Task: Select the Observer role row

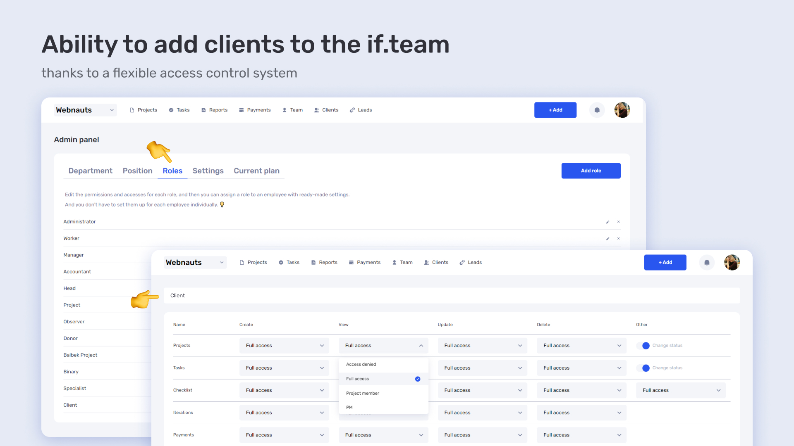Action: click(107, 321)
